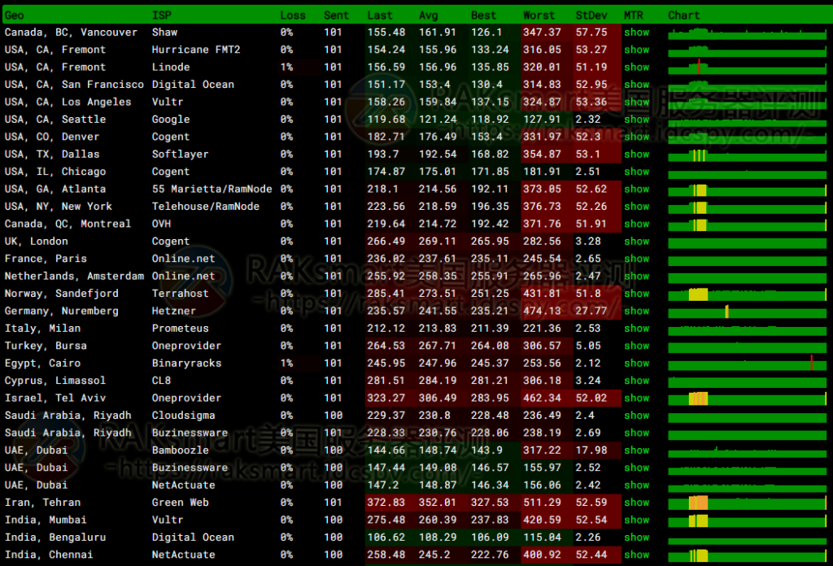Open the chart for Softlayer Dallas

coord(747,155)
